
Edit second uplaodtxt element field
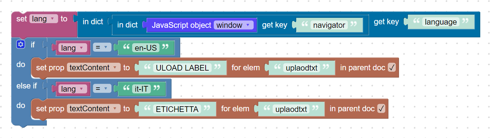pos(291,109)
